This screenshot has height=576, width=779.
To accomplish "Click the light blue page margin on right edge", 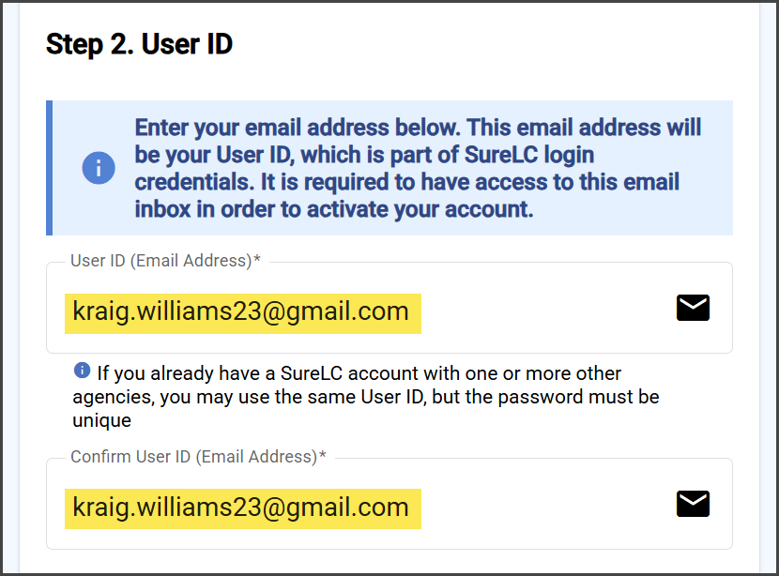I will point(767,288).
